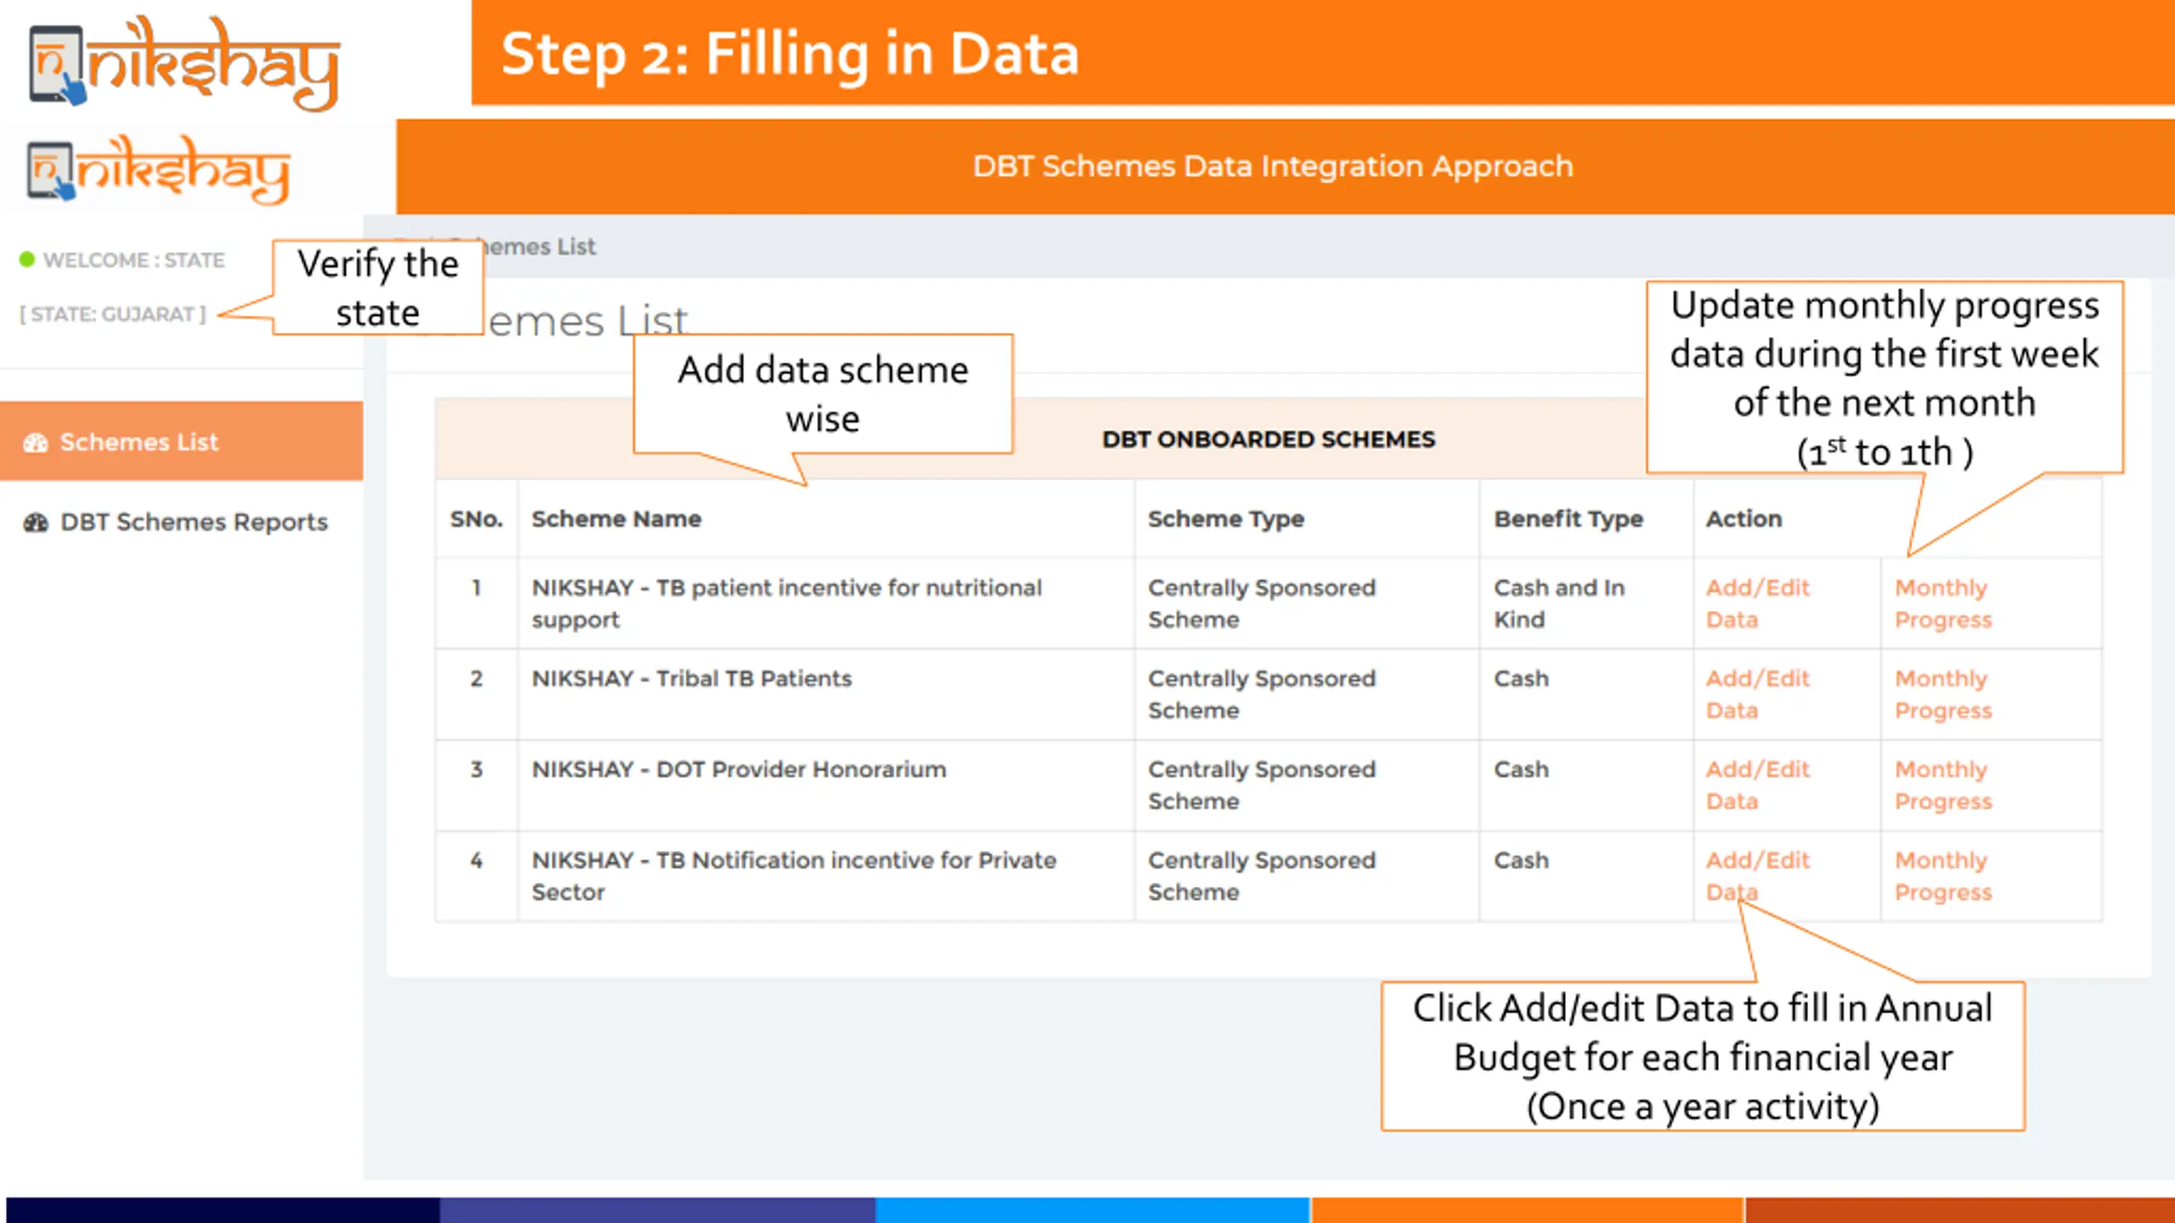Click 'NIKSHAY - Tribal TB Patients' scheme name

692,679
